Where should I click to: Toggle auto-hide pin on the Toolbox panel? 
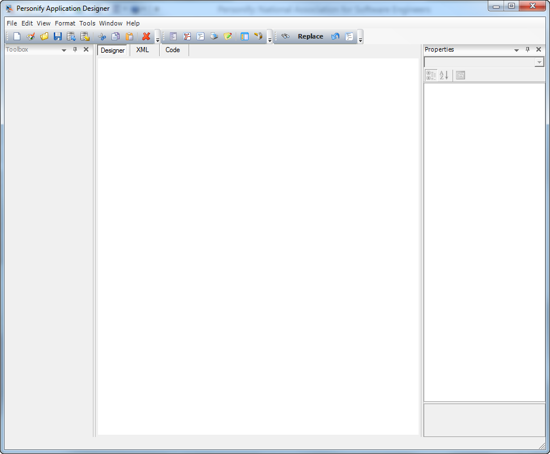(x=74, y=49)
